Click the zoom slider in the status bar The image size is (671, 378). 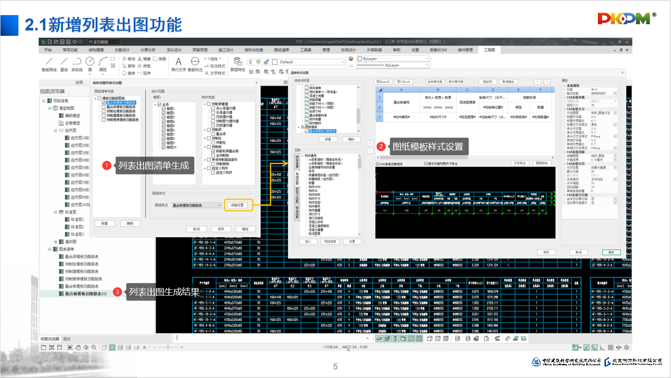click(168, 347)
